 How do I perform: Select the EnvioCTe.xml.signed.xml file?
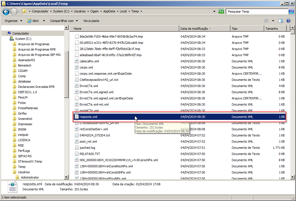click(x=96, y=92)
